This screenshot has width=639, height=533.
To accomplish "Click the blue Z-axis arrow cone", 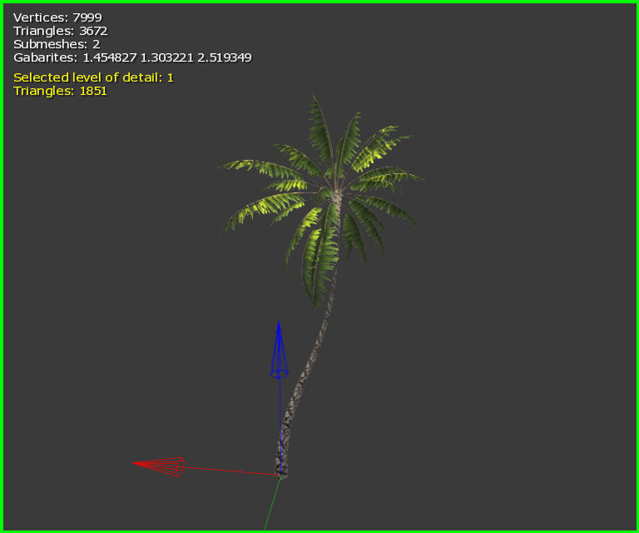I will tap(280, 350).
